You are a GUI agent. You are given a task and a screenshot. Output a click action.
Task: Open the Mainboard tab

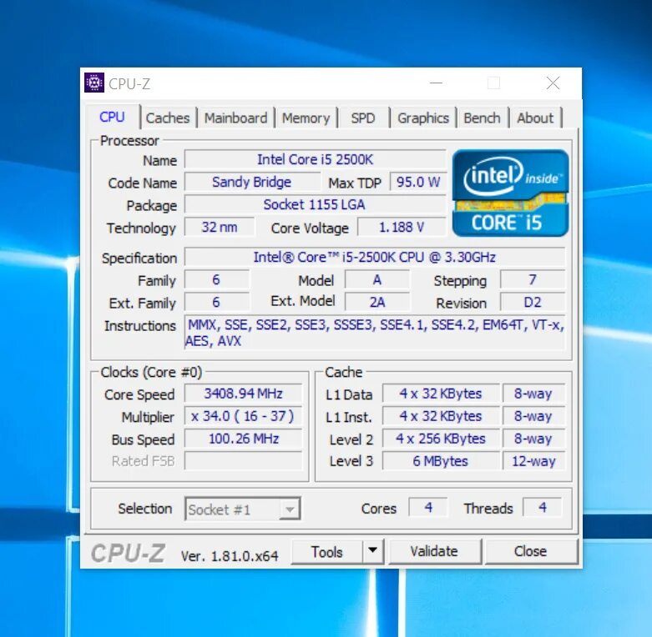pyautogui.click(x=235, y=118)
